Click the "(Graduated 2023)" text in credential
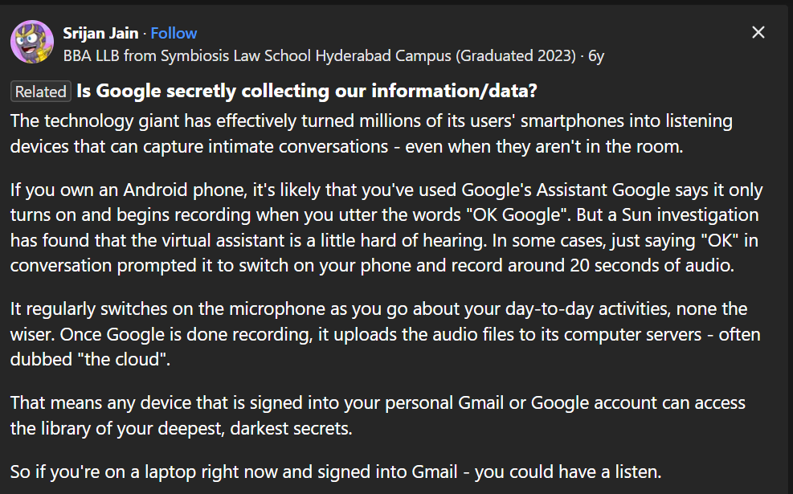Viewport: 793px width, 494px height. click(515, 55)
